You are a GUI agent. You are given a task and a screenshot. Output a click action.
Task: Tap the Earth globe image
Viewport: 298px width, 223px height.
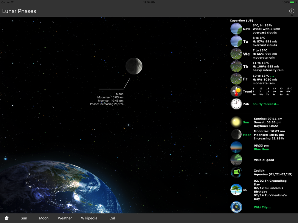coord(61,187)
